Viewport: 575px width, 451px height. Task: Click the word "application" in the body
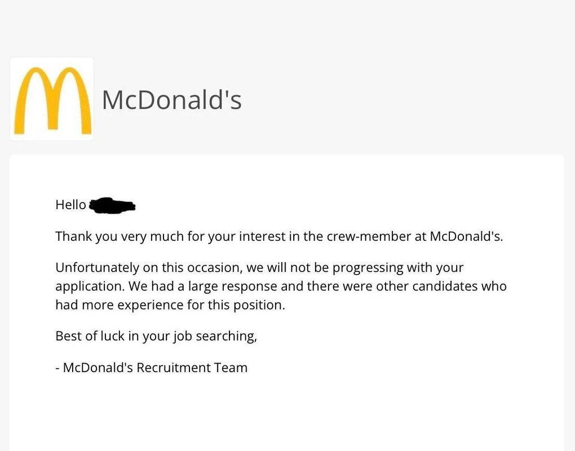tap(89, 286)
